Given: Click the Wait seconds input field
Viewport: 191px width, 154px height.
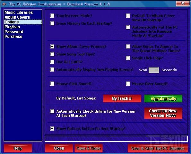Looking at the screenshot, I should click(x=154, y=70).
